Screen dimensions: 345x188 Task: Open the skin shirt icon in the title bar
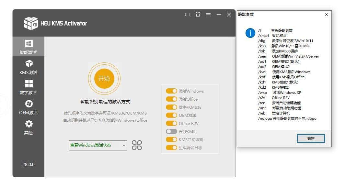coord(198,15)
